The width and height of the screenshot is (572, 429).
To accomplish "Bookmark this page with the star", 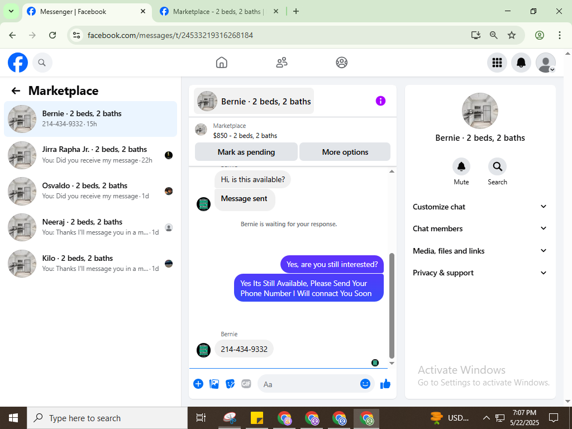I will click(512, 35).
